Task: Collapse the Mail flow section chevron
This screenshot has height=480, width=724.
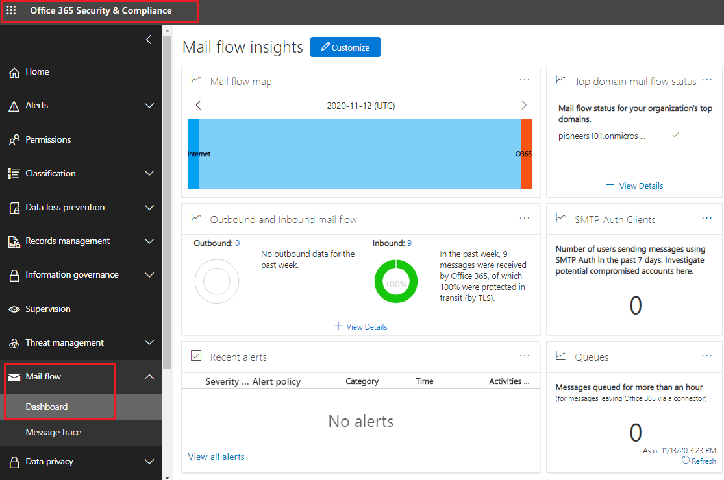Action: tap(149, 377)
